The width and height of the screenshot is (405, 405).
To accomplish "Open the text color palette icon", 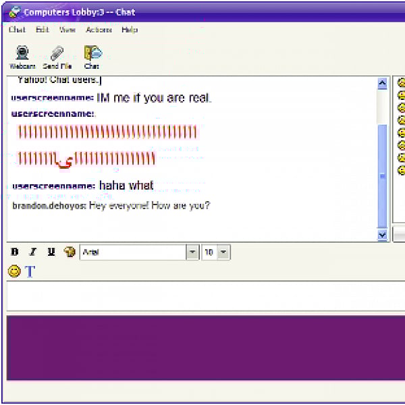I will pyautogui.click(x=69, y=252).
